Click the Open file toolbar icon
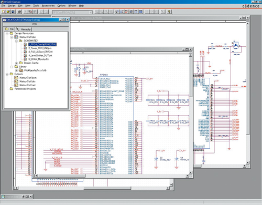Image resolution: width=262 pixels, height=205 pixels. 8,12
